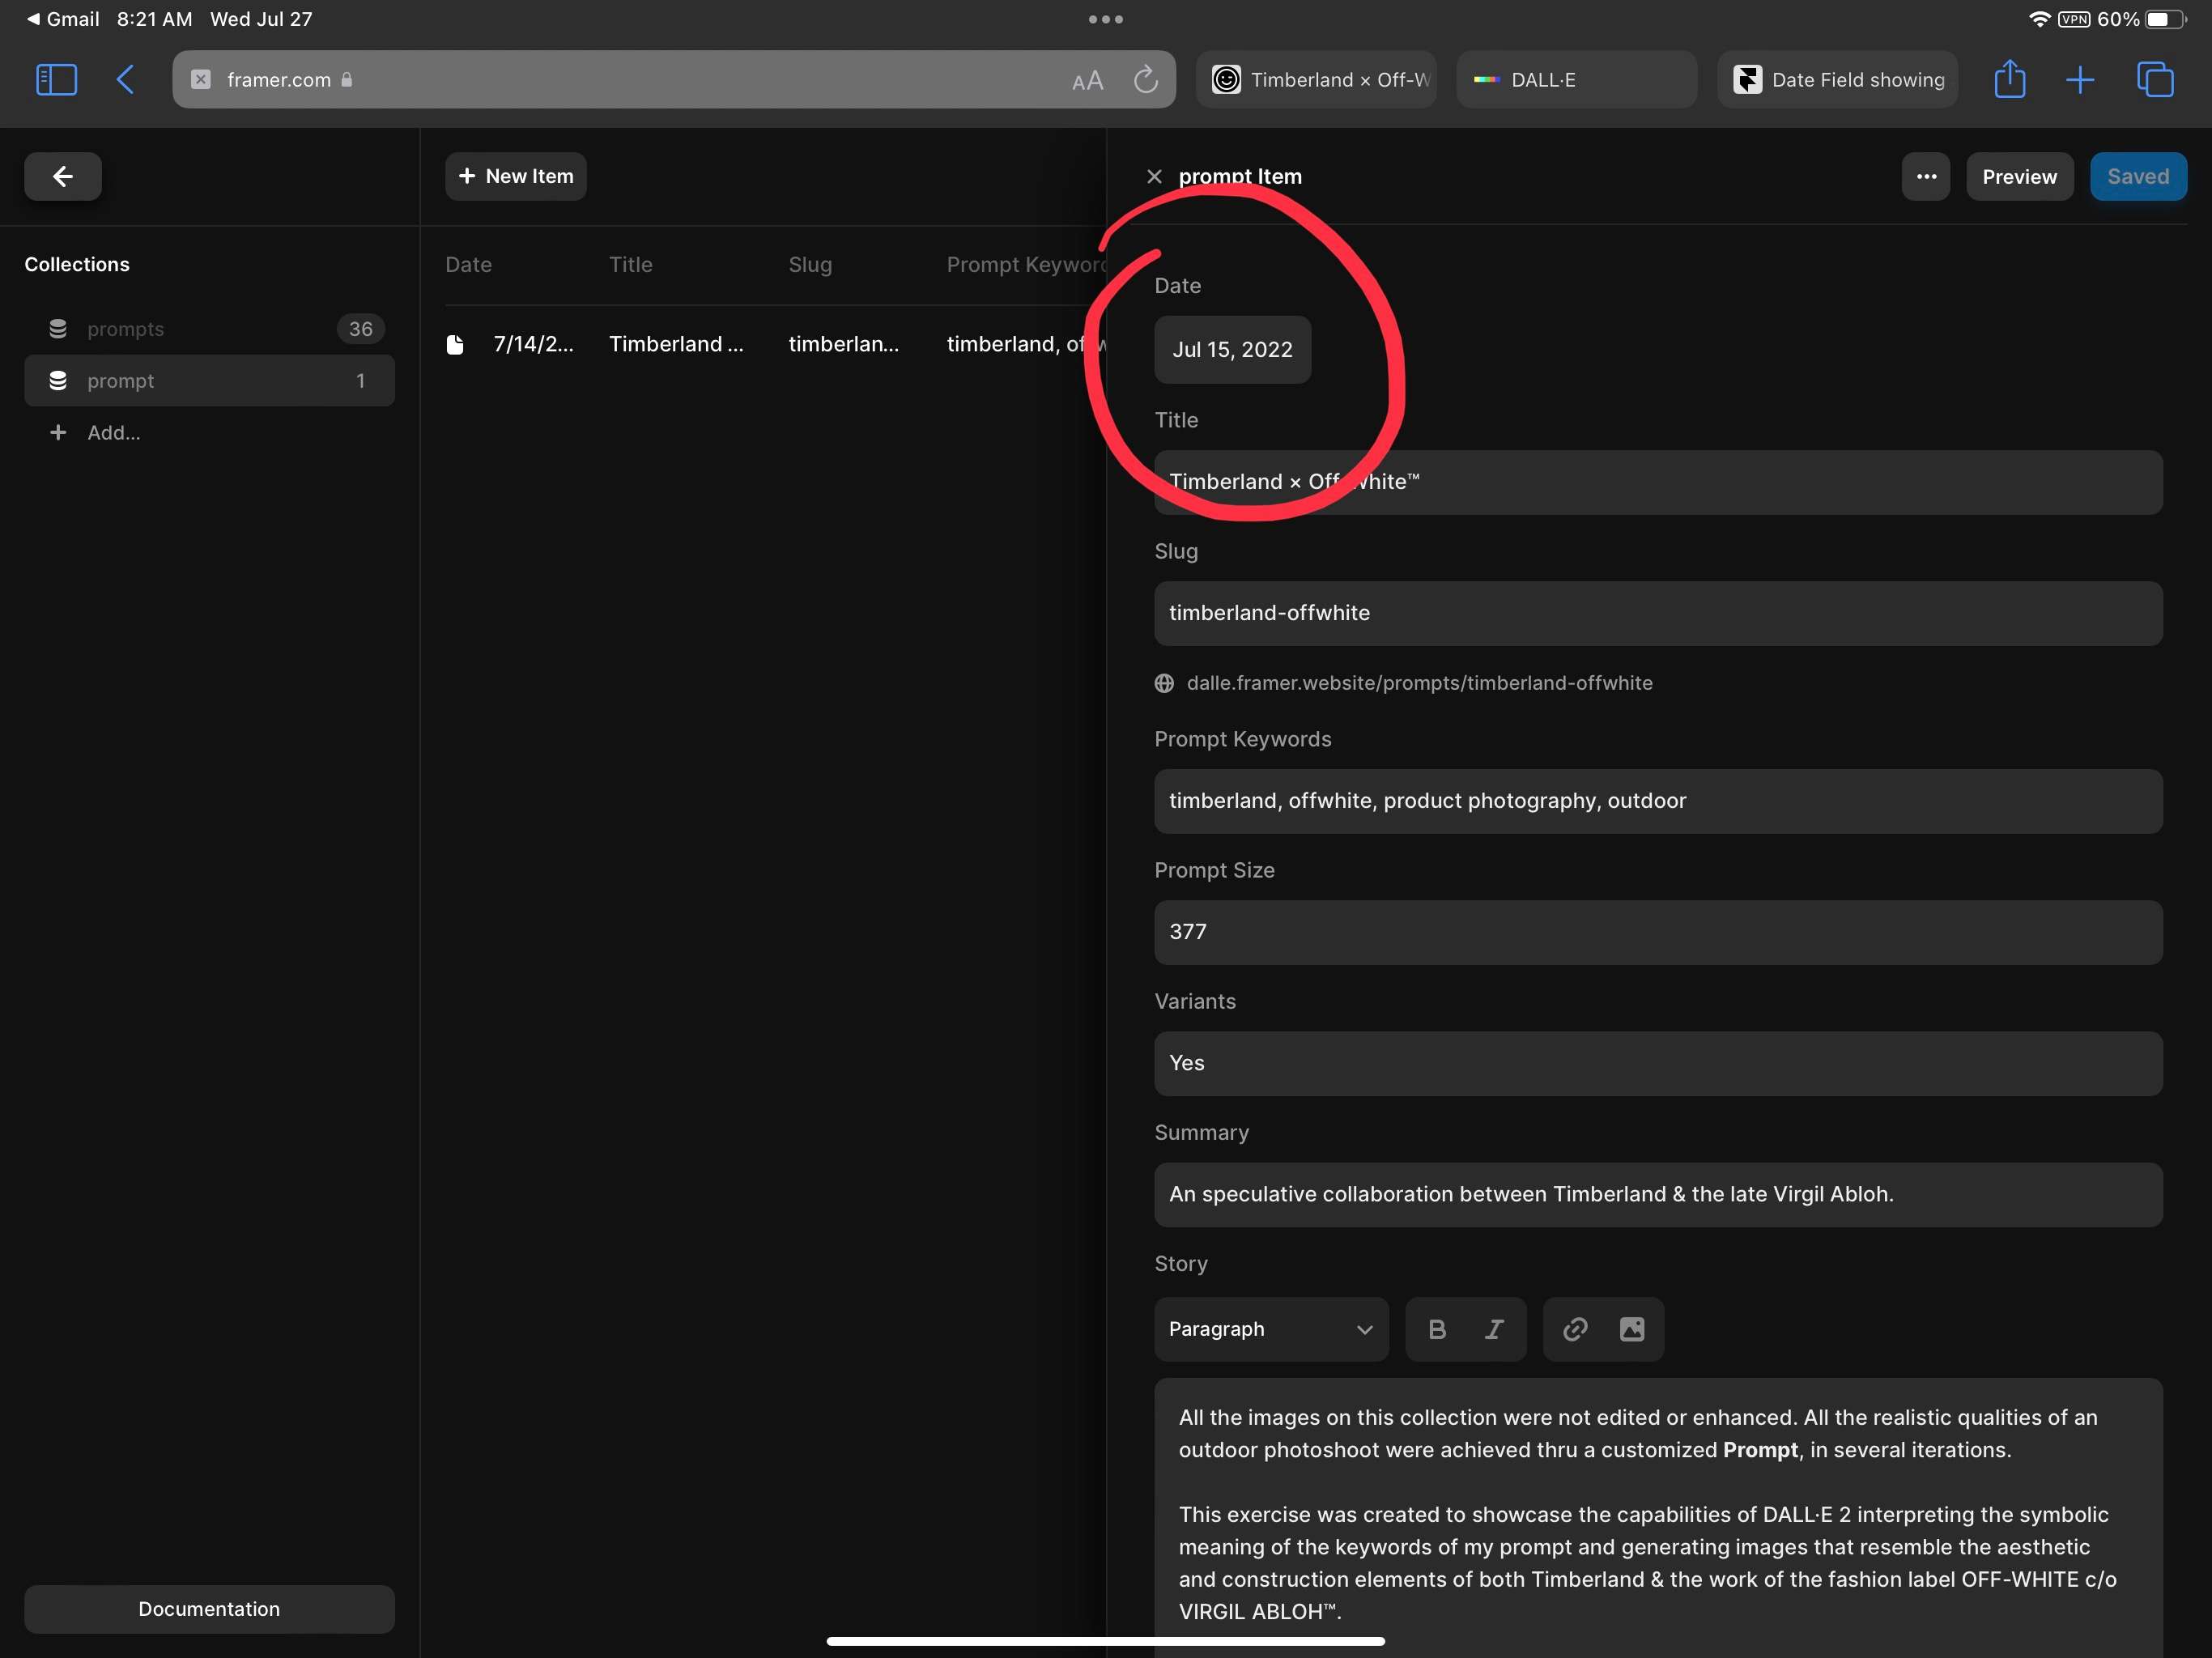Click the Timberland ... title cell

click(676, 344)
